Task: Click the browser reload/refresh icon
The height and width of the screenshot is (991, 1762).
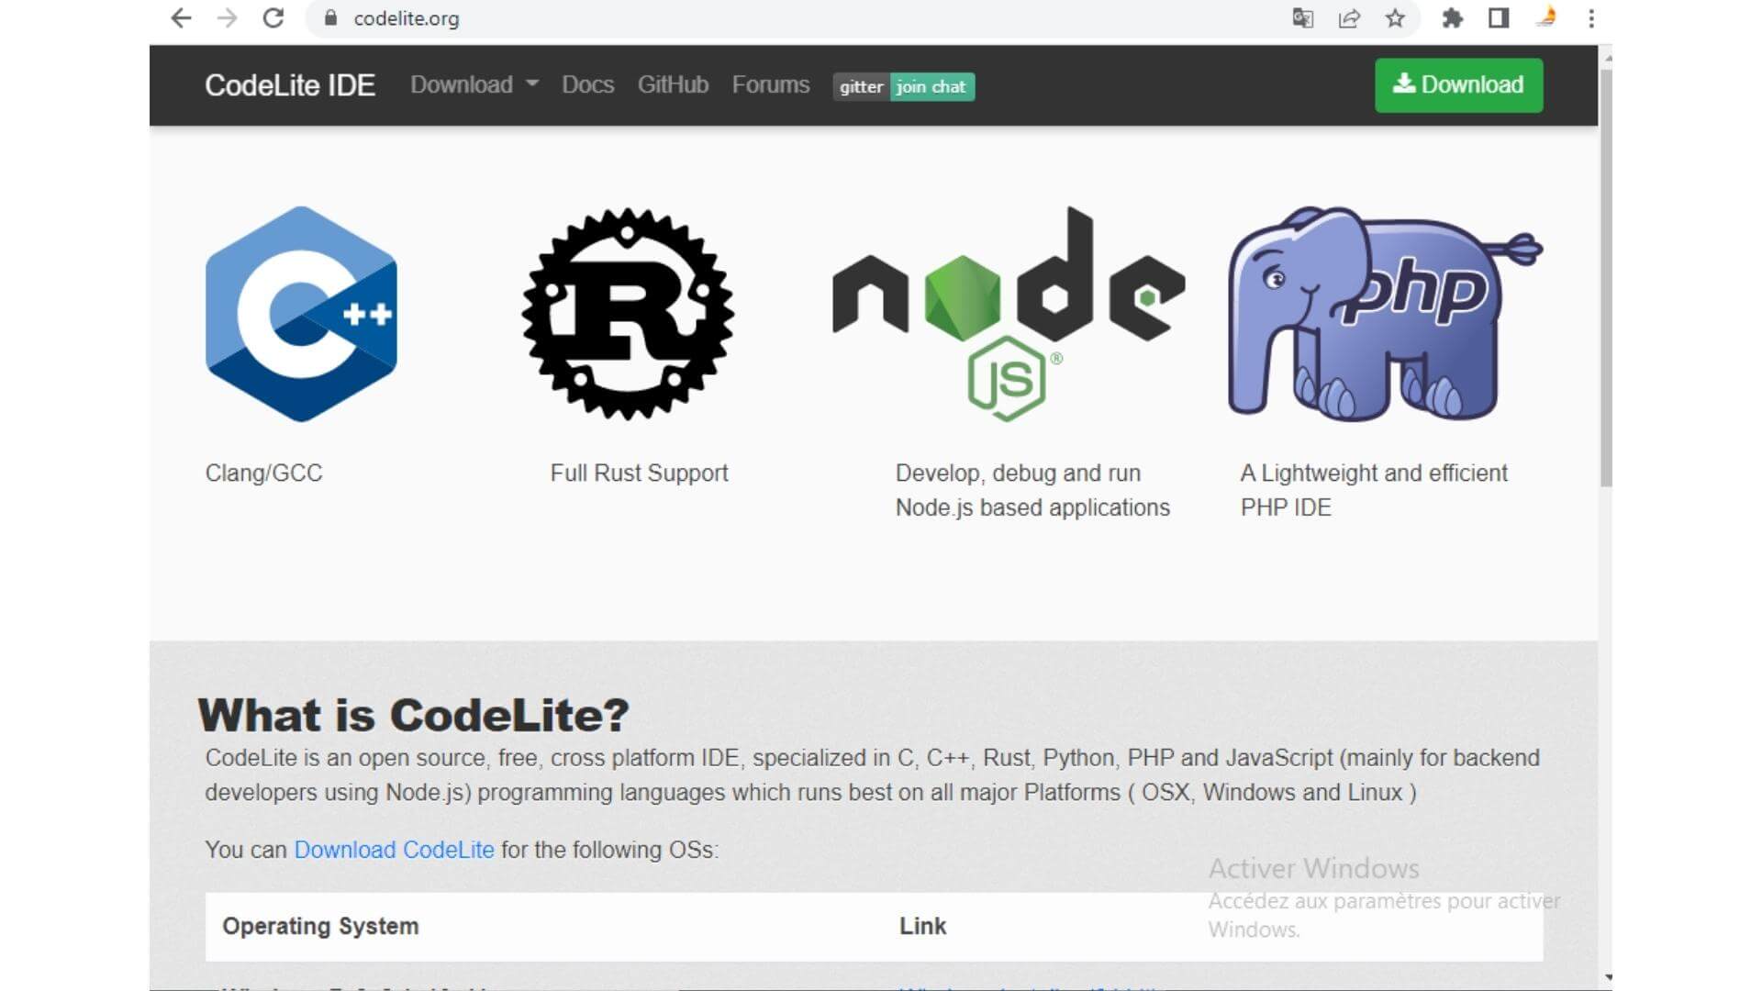Action: (x=273, y=19)
